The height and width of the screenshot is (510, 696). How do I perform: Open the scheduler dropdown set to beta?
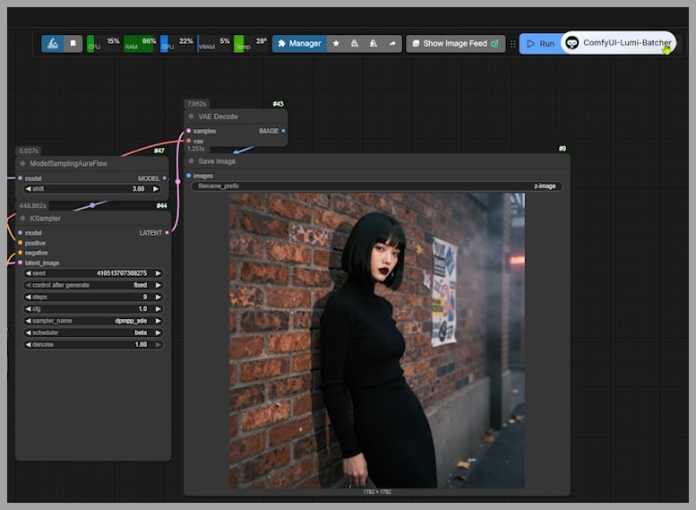point(93,332)
